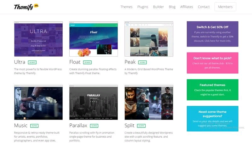Open the Themes menu item

pyautogui.click(x=126, y=7)
